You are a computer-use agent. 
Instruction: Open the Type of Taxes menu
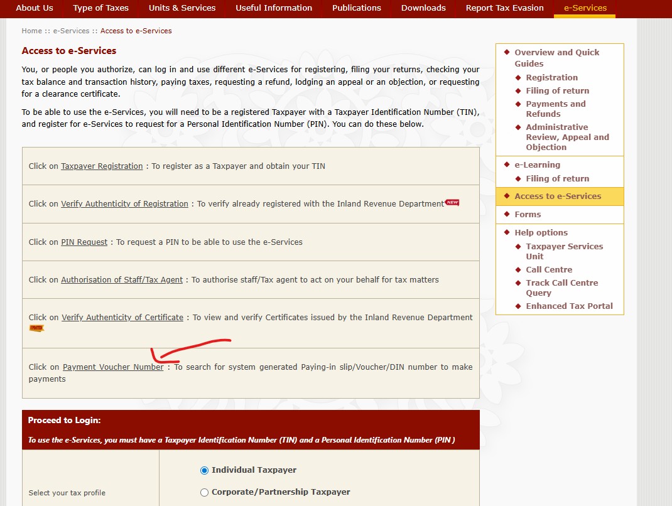tap(100, 8)
